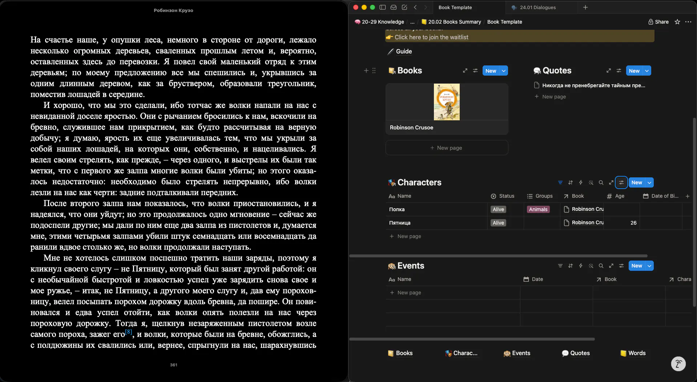Click the six-dot drag handle beside Books
697x382 pixels.
pyautogui.click(x=374, y=71)
